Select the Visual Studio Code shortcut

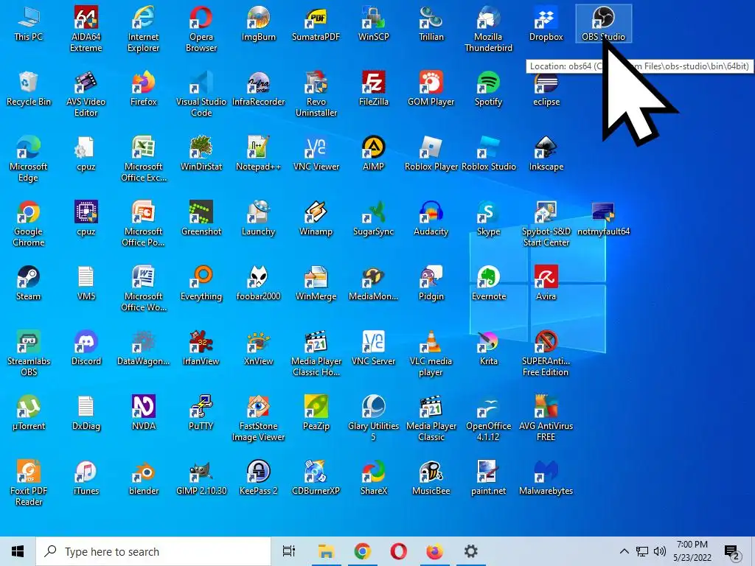[x=201, y=94]
